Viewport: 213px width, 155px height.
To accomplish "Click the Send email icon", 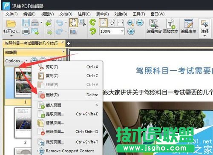I will pyautogui.click(x=35, y=31).
